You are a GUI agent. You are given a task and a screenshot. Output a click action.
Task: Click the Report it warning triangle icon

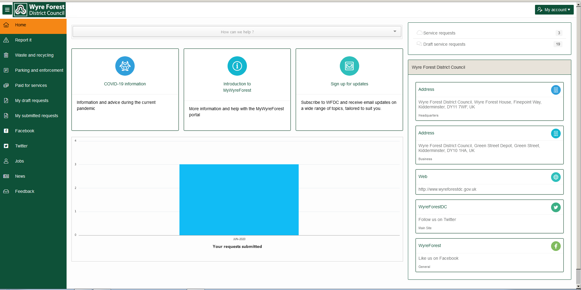(x=6, y=40)
